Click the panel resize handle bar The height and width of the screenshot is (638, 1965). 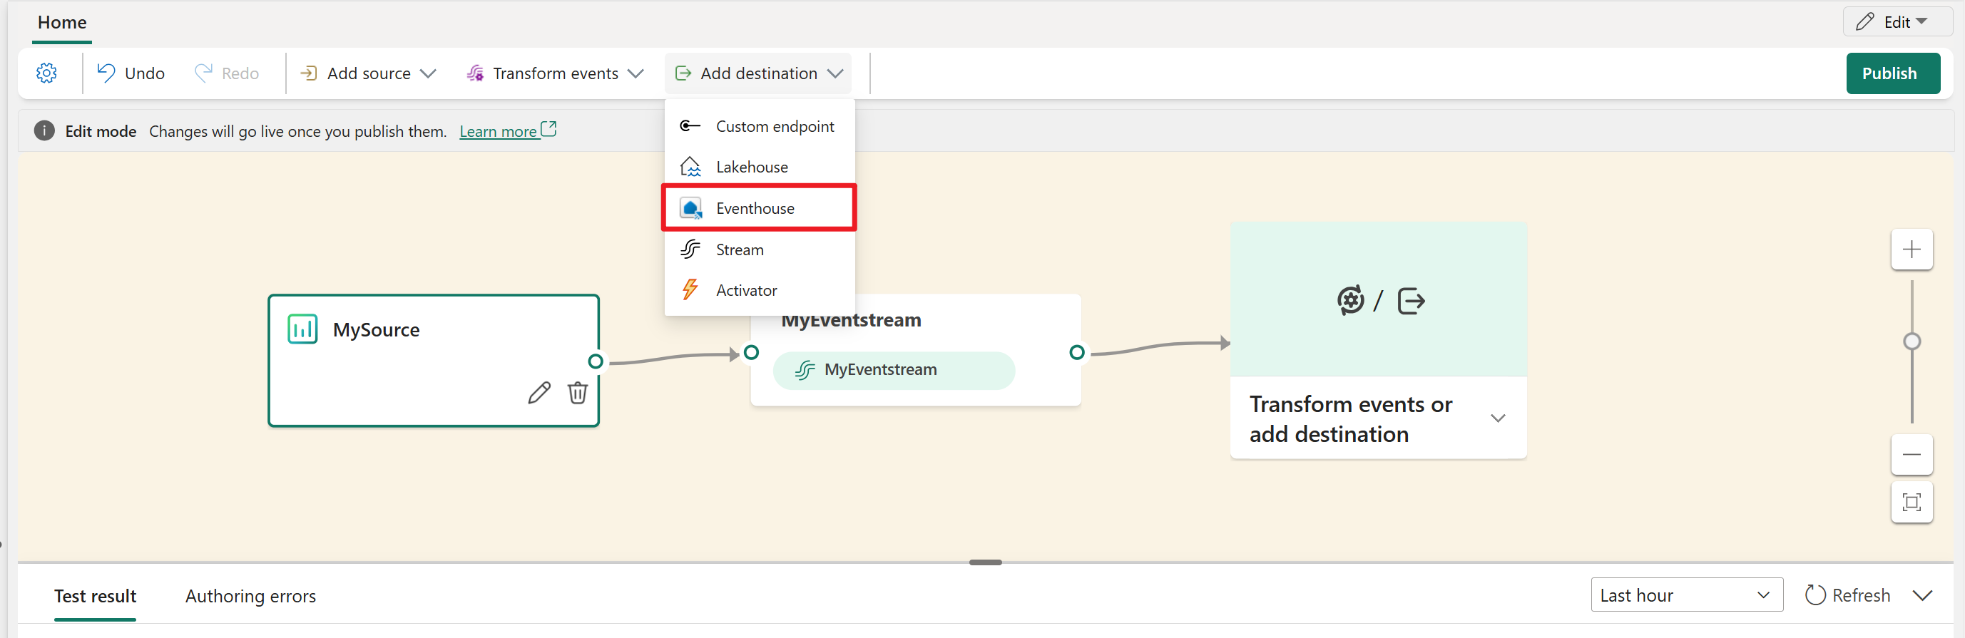pos(986,562)
